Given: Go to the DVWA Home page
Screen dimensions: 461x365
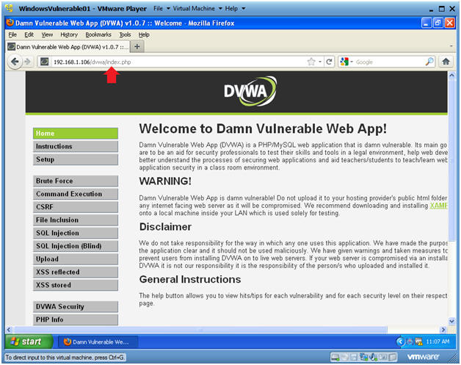Looking at the screenshot, I should pos(76,133).
